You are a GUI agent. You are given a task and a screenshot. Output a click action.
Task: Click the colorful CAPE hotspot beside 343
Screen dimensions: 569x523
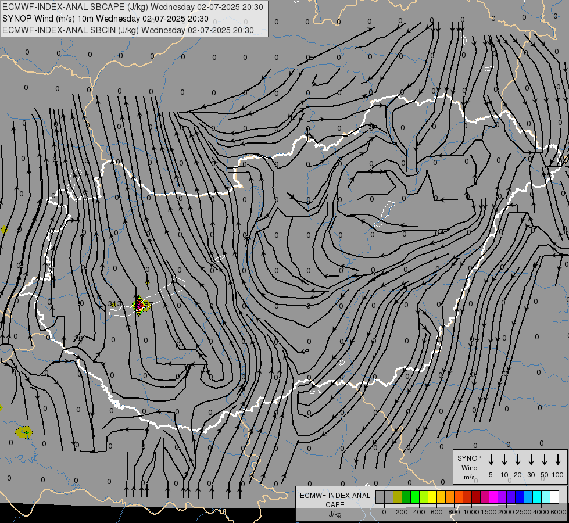coord(139,306)
